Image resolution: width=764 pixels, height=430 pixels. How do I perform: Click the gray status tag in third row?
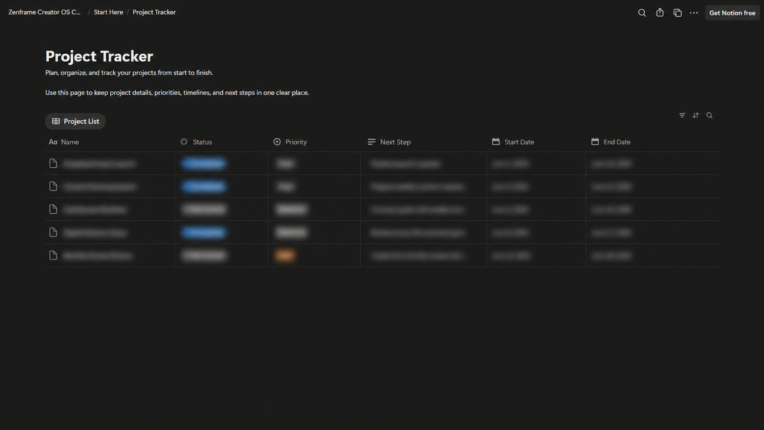tap(204, 209)
